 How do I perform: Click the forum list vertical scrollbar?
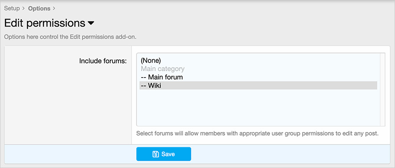coord(382,89)
